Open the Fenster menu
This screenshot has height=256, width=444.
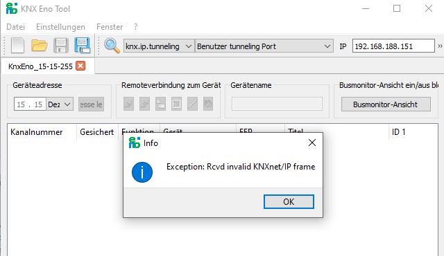pyautogui.click(x=110, y=27)
